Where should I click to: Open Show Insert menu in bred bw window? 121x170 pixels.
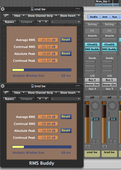tap(69, 93)
